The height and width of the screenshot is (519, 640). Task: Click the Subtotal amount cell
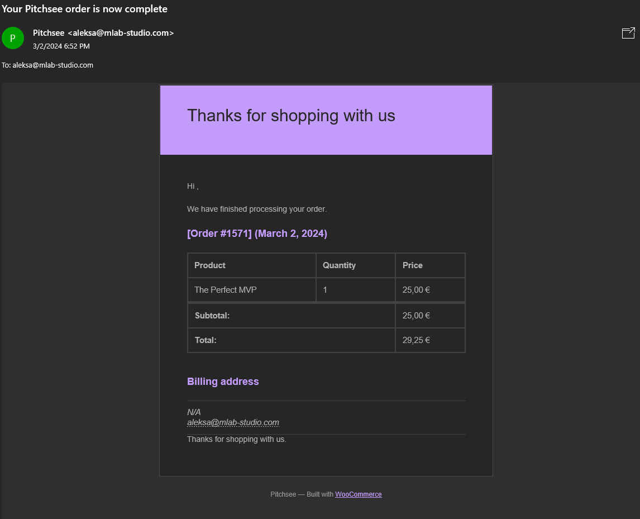click(x=430, y=316)
